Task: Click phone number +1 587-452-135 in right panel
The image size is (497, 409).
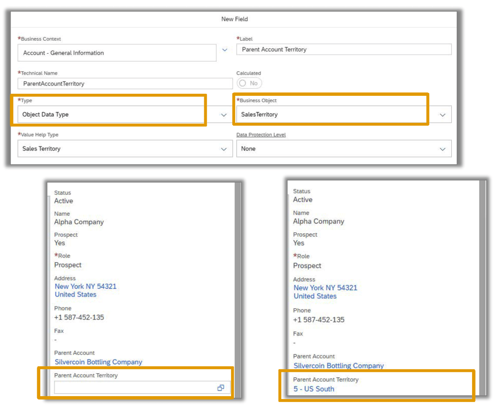Action: (x=319, y=320)
